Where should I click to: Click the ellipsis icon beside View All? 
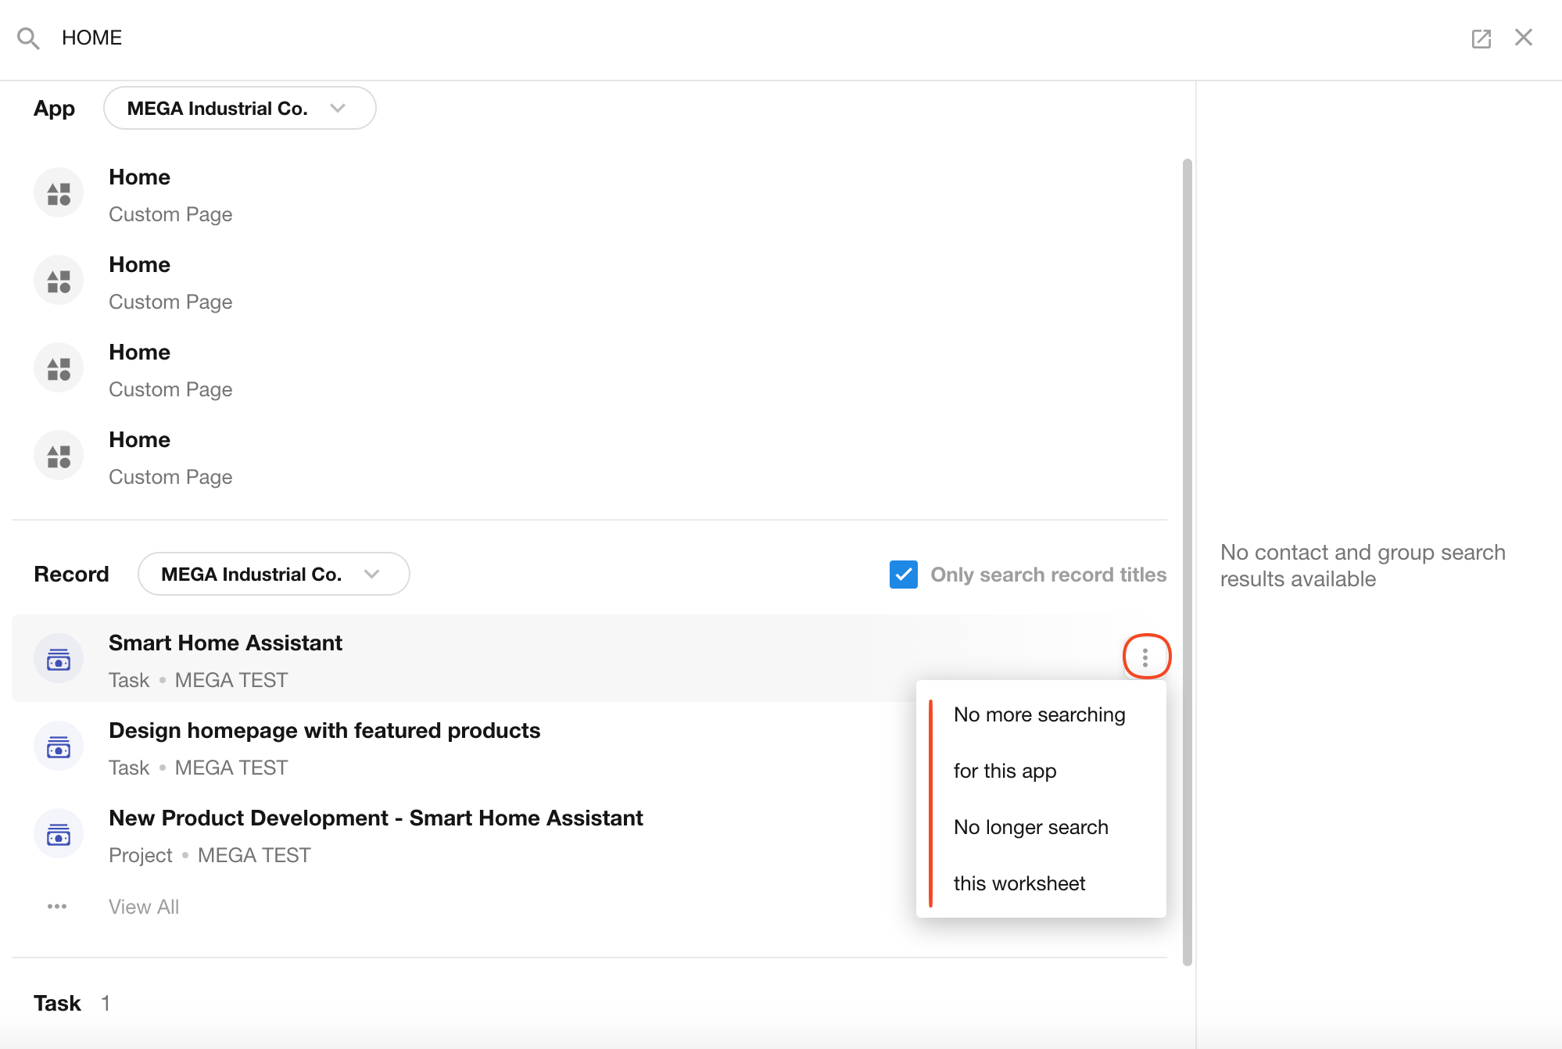tap(57, 907)
